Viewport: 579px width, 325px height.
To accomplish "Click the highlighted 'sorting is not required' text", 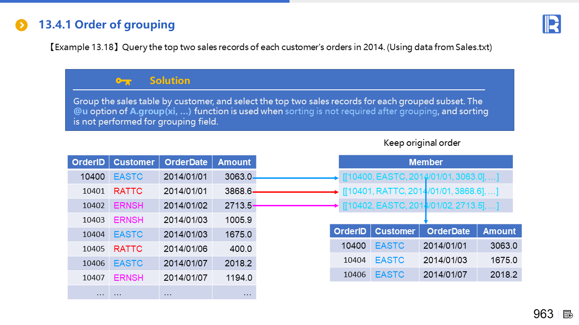I will pos(361,111).
